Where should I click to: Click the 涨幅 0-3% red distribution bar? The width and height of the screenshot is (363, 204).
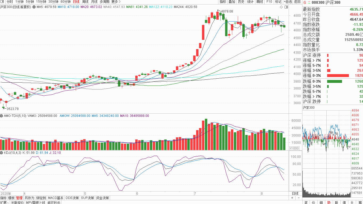pos(338,75)
